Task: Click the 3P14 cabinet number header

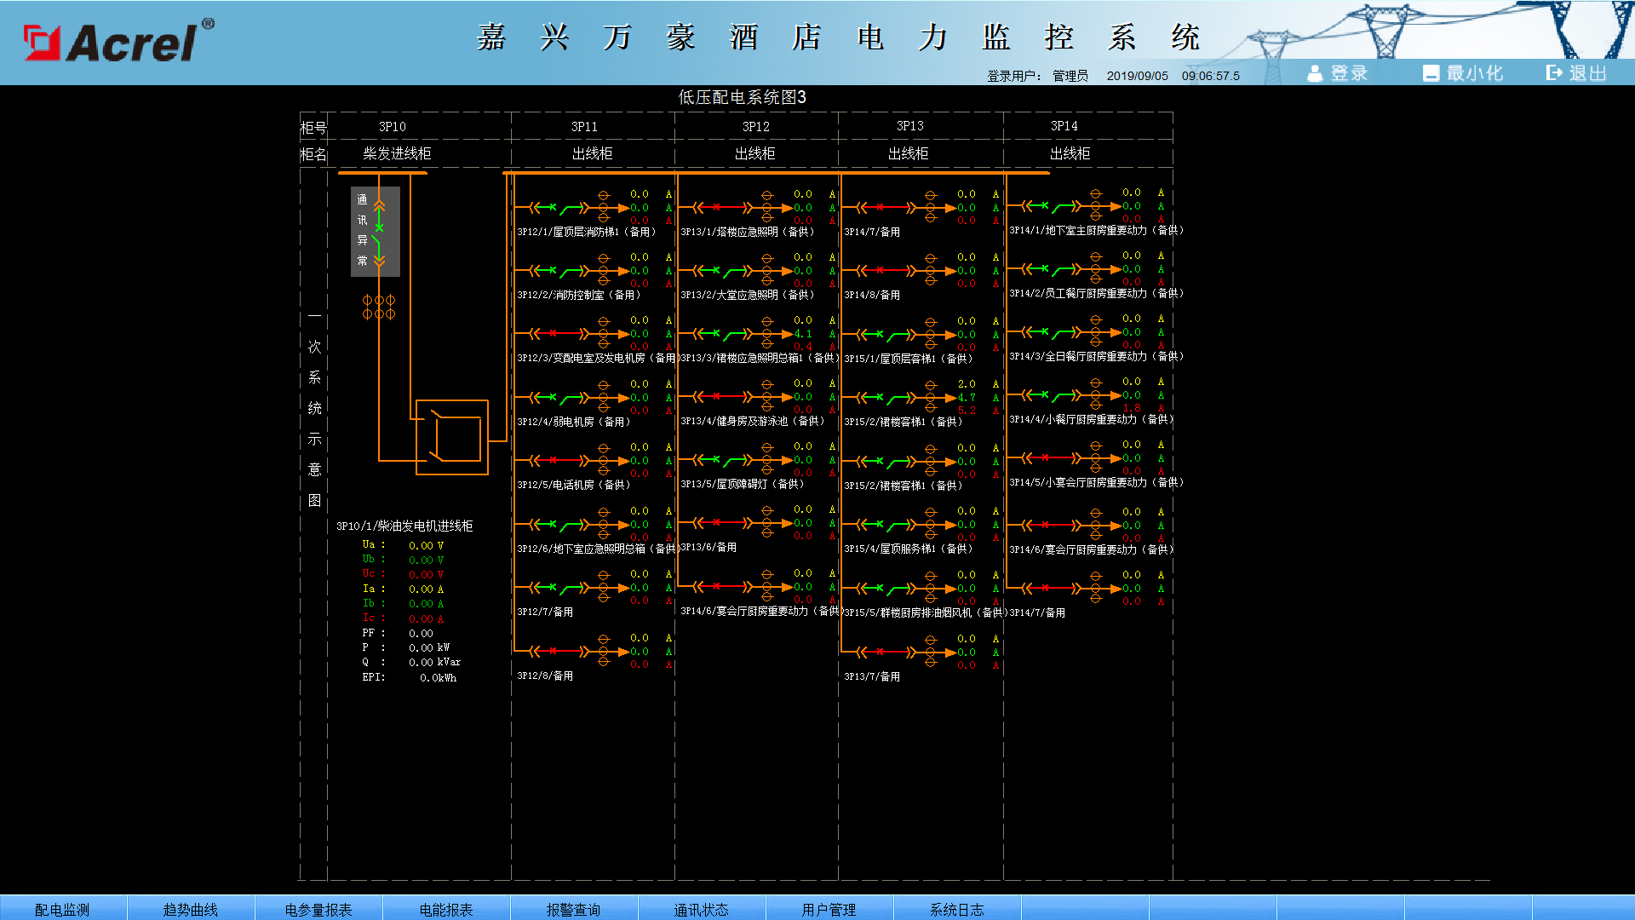Action: tap(1064, 125)
